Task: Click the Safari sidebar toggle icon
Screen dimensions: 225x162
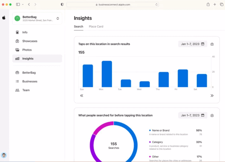Action: 18,5
